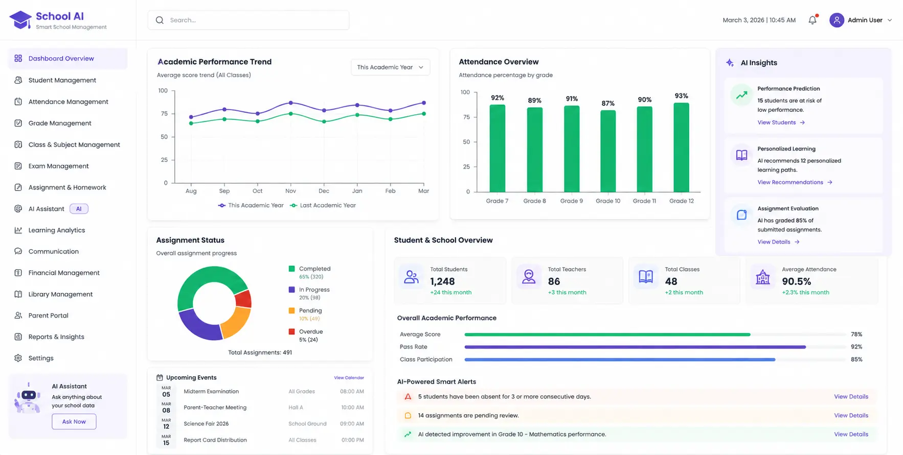Click the Student Management sidebar icon
The height and width of the screenshot is (455, 903).
pyautogui.click(x=18, y=80)
